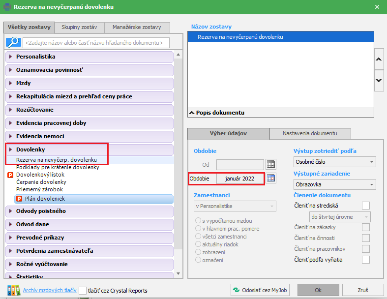The width and height of the screenshot is (387, 299).
Task: Expand the Ročné vyúčtovanie group
Action: [x=89, y=265]
